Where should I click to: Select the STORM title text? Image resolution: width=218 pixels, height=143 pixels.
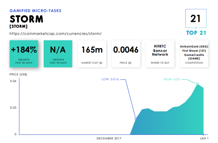(27, 19)
